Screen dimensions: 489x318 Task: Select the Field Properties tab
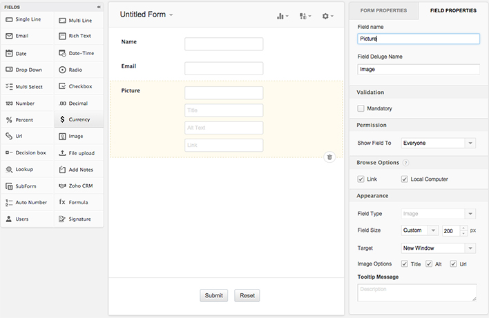tap(452, 11)
